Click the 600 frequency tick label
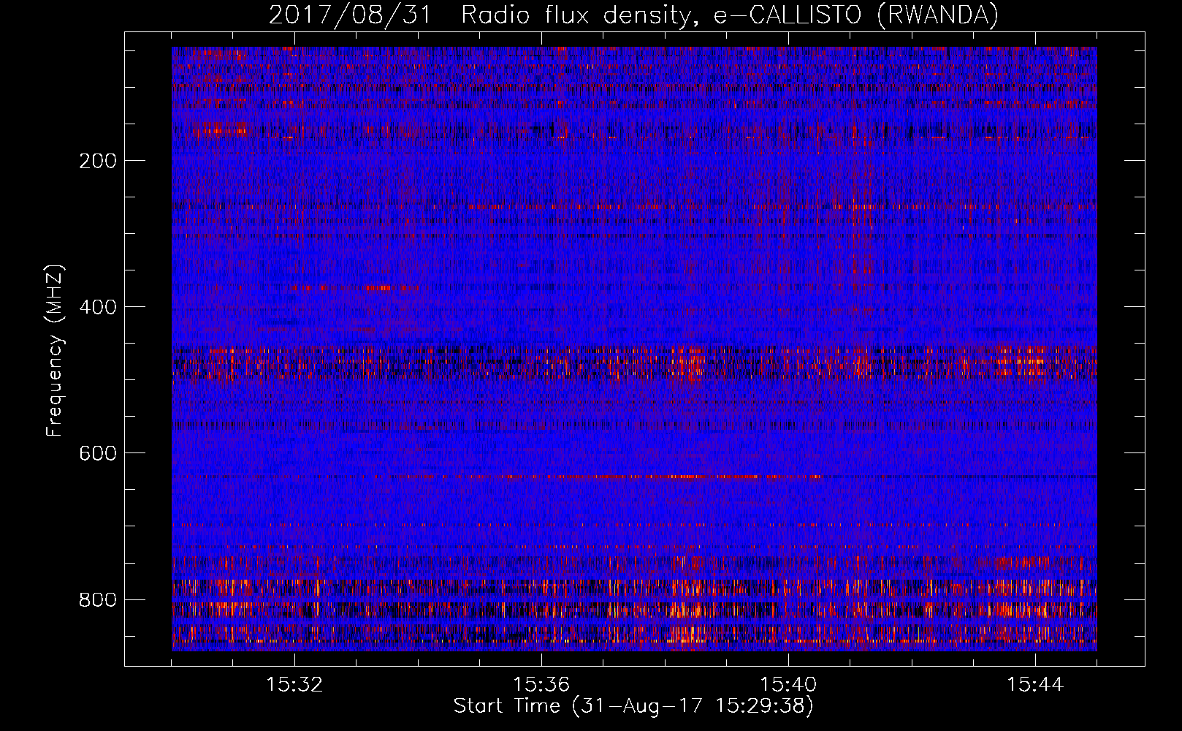Image resolution: width=1182 pixels, height=731 pixels. [98, 453]
